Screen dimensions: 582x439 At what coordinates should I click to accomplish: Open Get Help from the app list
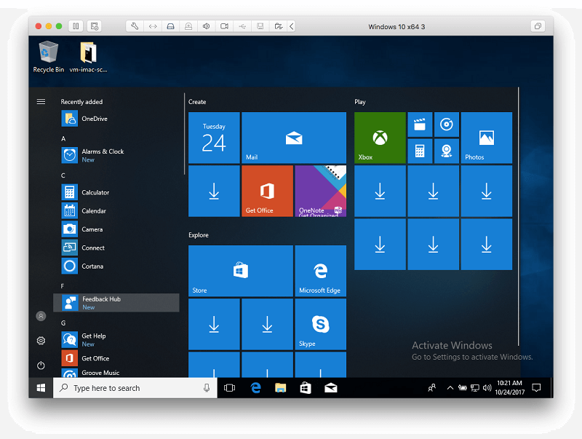[x=116, y=339]
